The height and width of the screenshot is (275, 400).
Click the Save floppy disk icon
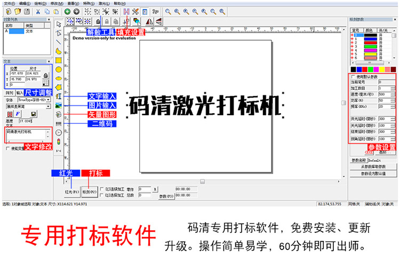(27, 12)
